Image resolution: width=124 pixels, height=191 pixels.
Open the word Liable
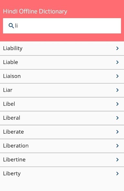[x=62, y=62]
